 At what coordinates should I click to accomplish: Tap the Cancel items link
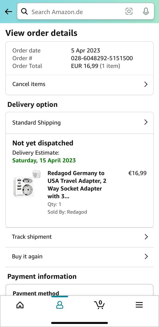pos(29,84)
